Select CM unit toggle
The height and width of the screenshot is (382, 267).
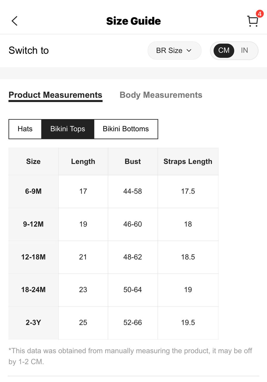point(224,50)
